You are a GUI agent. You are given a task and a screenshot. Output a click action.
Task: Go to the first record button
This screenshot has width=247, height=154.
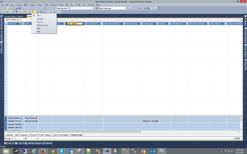(13, 138)
